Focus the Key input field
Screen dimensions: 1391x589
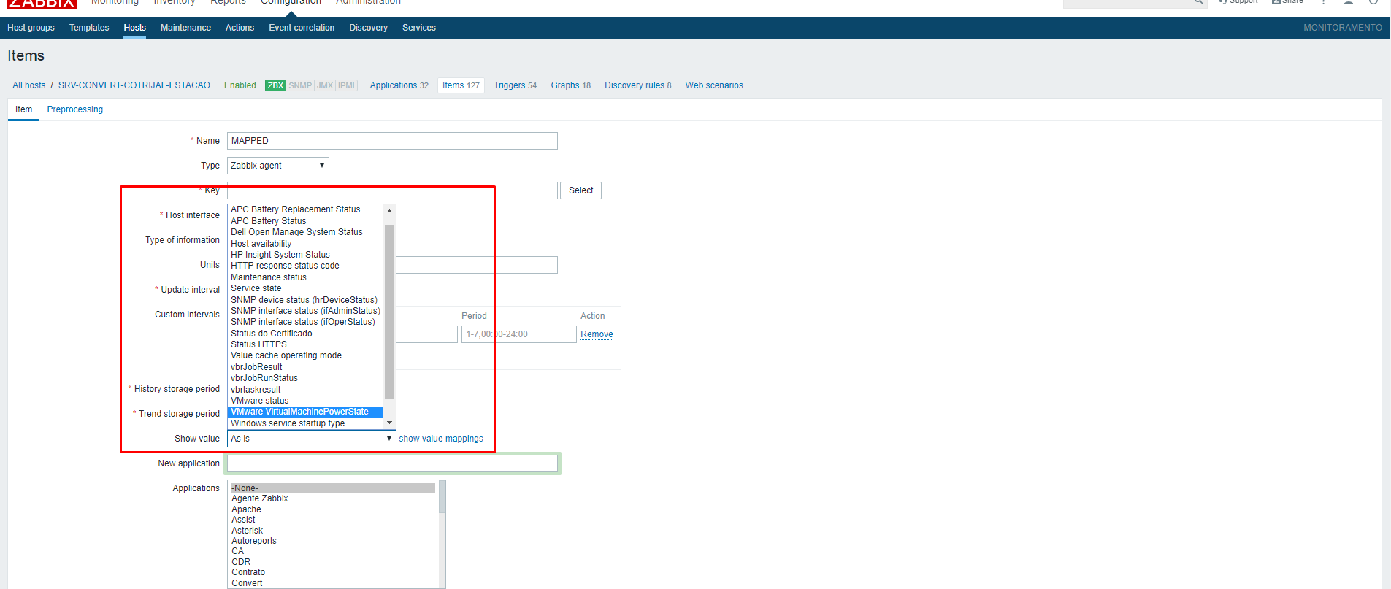(x=392, y=190)
